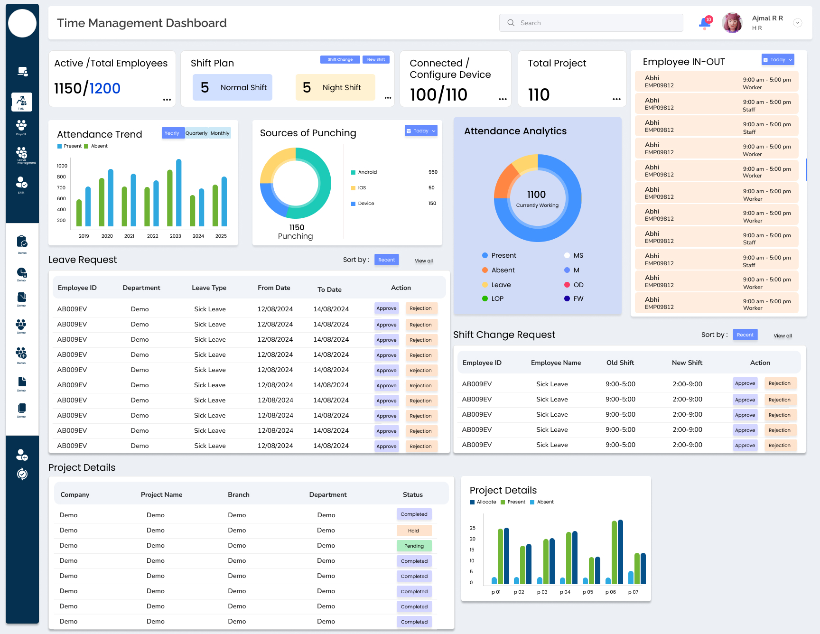Open the notifications bell
Viewport: 820px width, 634px height.
click(x=705, y=23)
